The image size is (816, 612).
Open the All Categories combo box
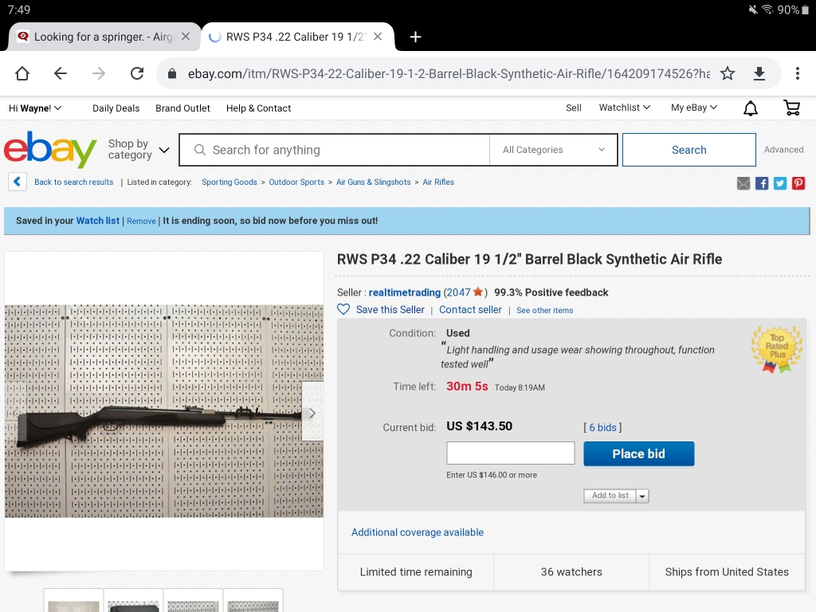click(x=553, y=150)
